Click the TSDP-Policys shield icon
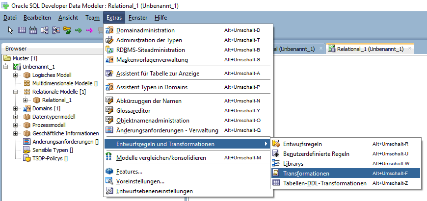The image size is (427, 201). pyautogui.click(x=27, y=158)
